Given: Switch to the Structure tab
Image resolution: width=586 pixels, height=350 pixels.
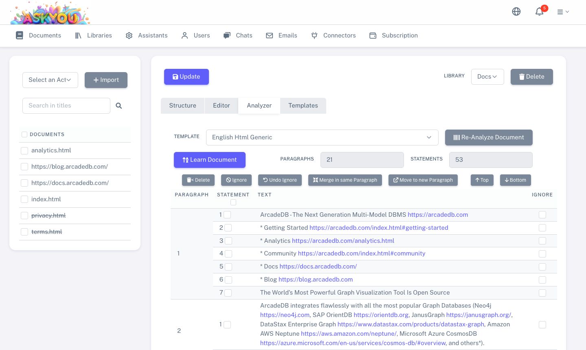Looking at the screenshot, I should point(182,106).
